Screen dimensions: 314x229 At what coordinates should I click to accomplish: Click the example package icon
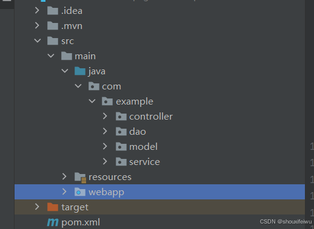click(x=107, y=102)
